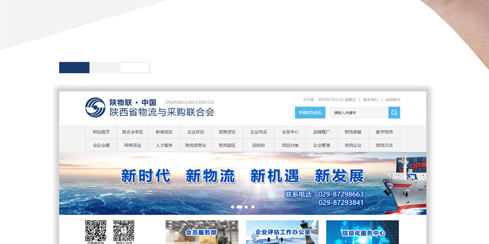Open the 会员服务部 thumbnail

(202, 232)
